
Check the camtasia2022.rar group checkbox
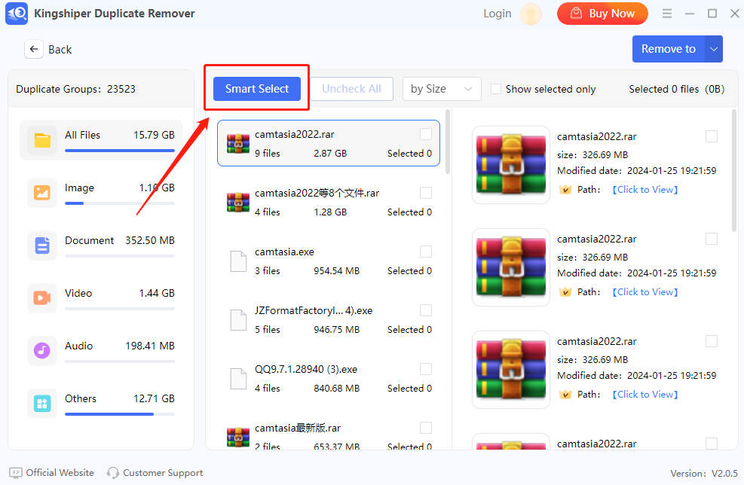(x=426, y=134)
